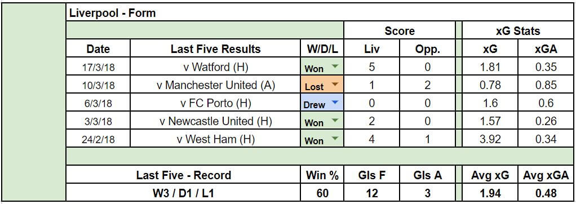Select the Gls F total 12
Viewport: 576px width, 204px height.
[x=372, y=193]
